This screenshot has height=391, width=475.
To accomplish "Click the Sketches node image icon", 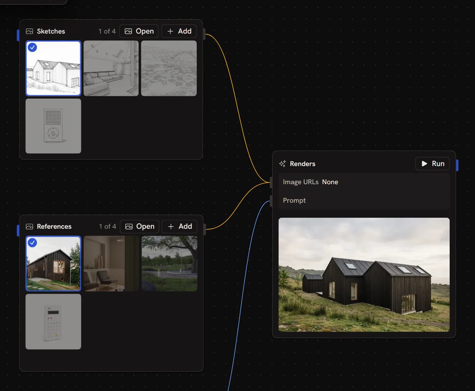I will coord(29,31).
